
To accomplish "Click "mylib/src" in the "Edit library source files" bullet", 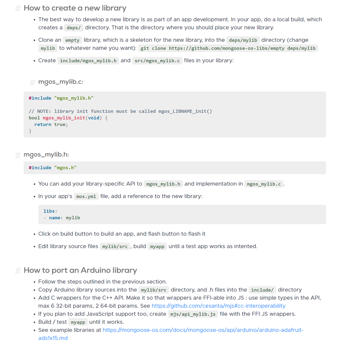I will tap(115, 247).
